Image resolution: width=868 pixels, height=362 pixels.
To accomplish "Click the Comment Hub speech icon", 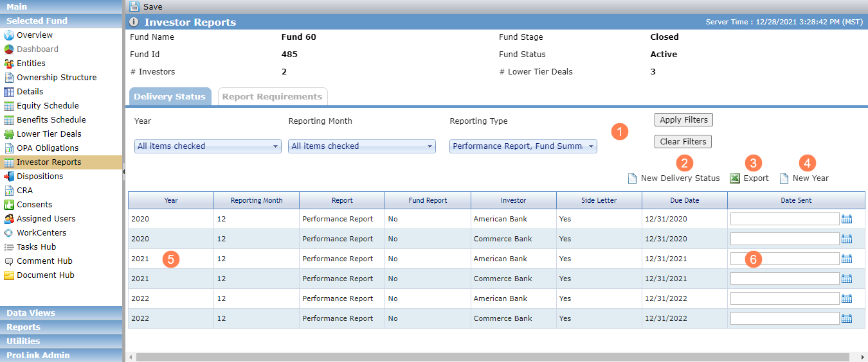I will coord(9,261).
